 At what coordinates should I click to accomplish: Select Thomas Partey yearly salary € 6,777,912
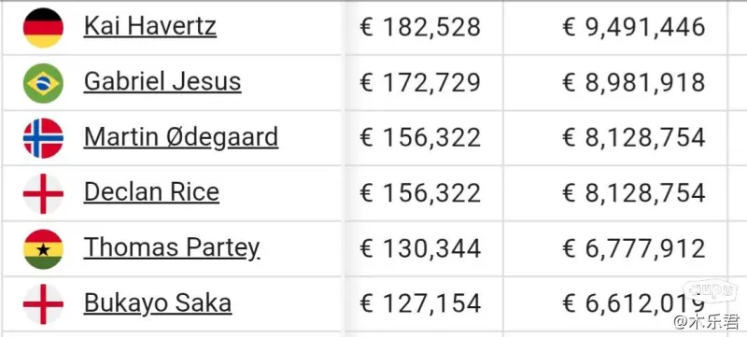(x=634, y=248)
